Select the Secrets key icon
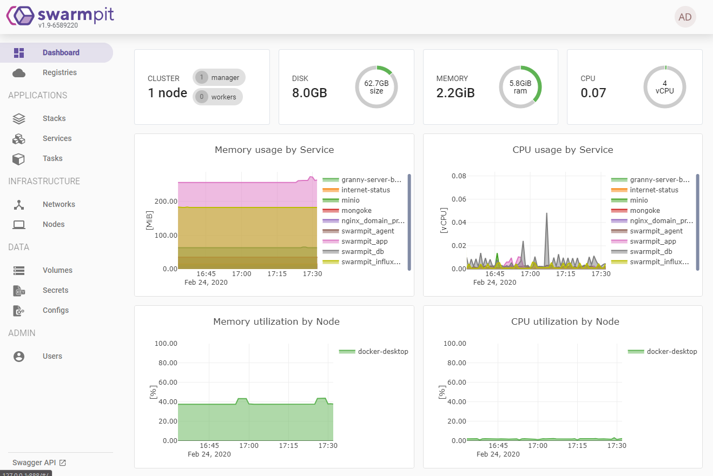Image resolution: width=713 pixels, height=476 pixels. pos(19,290)
